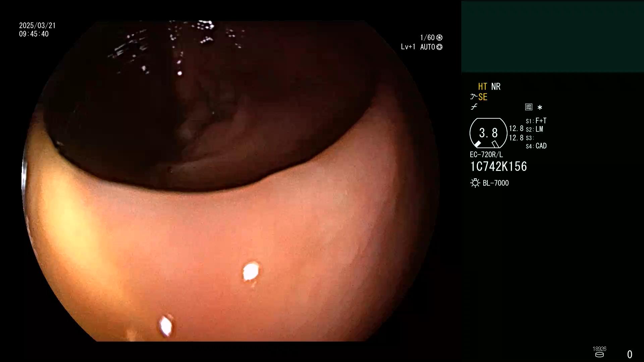The image size is (644, 362).
Task: Click the dark teal sub-screen panel
Action: click(552, 36)
